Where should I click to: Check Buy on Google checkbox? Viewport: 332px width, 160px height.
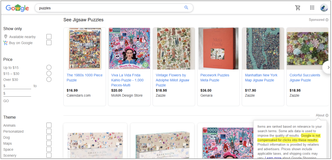[x=49, y=43]
